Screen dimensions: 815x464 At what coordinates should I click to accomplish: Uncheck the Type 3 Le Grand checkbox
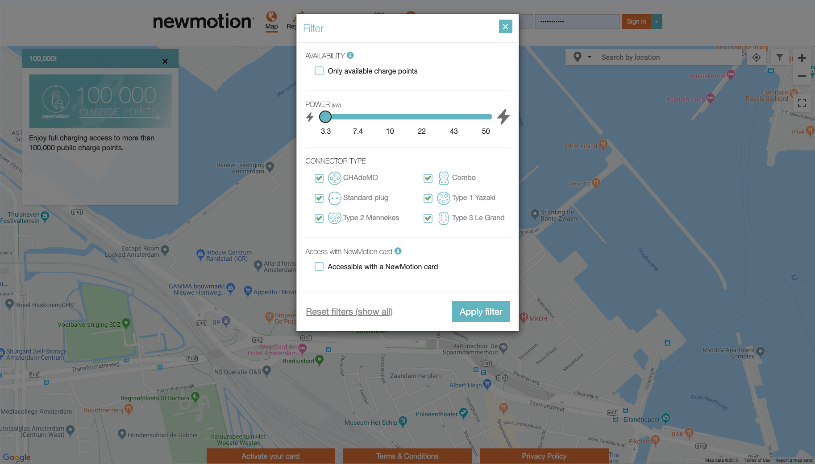428,218
